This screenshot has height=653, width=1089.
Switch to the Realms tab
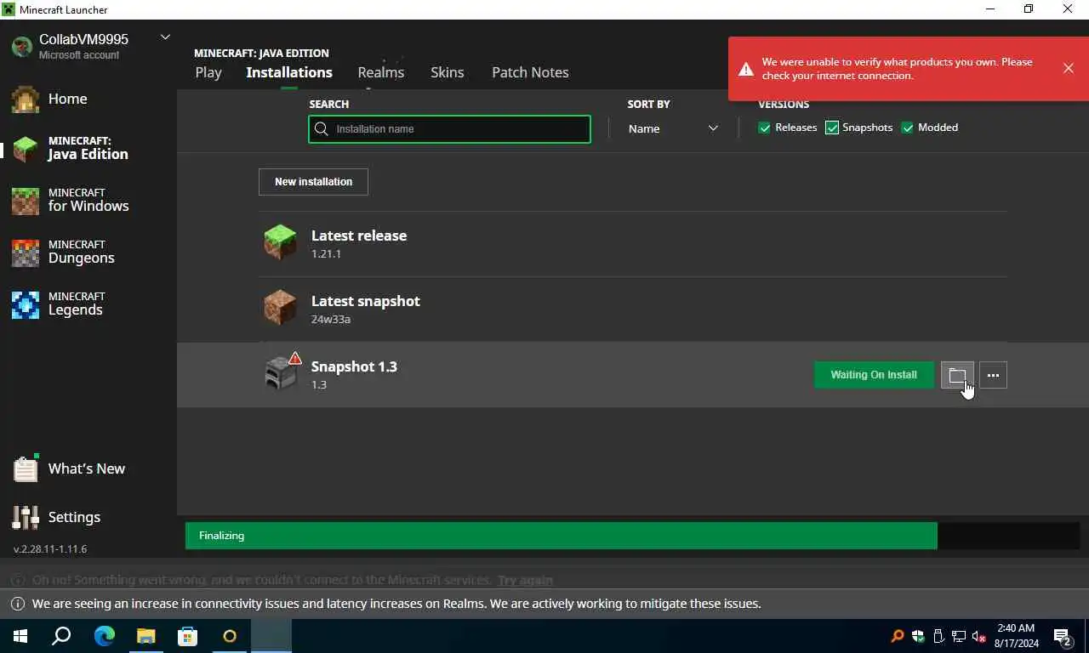(x=380, y=72)
